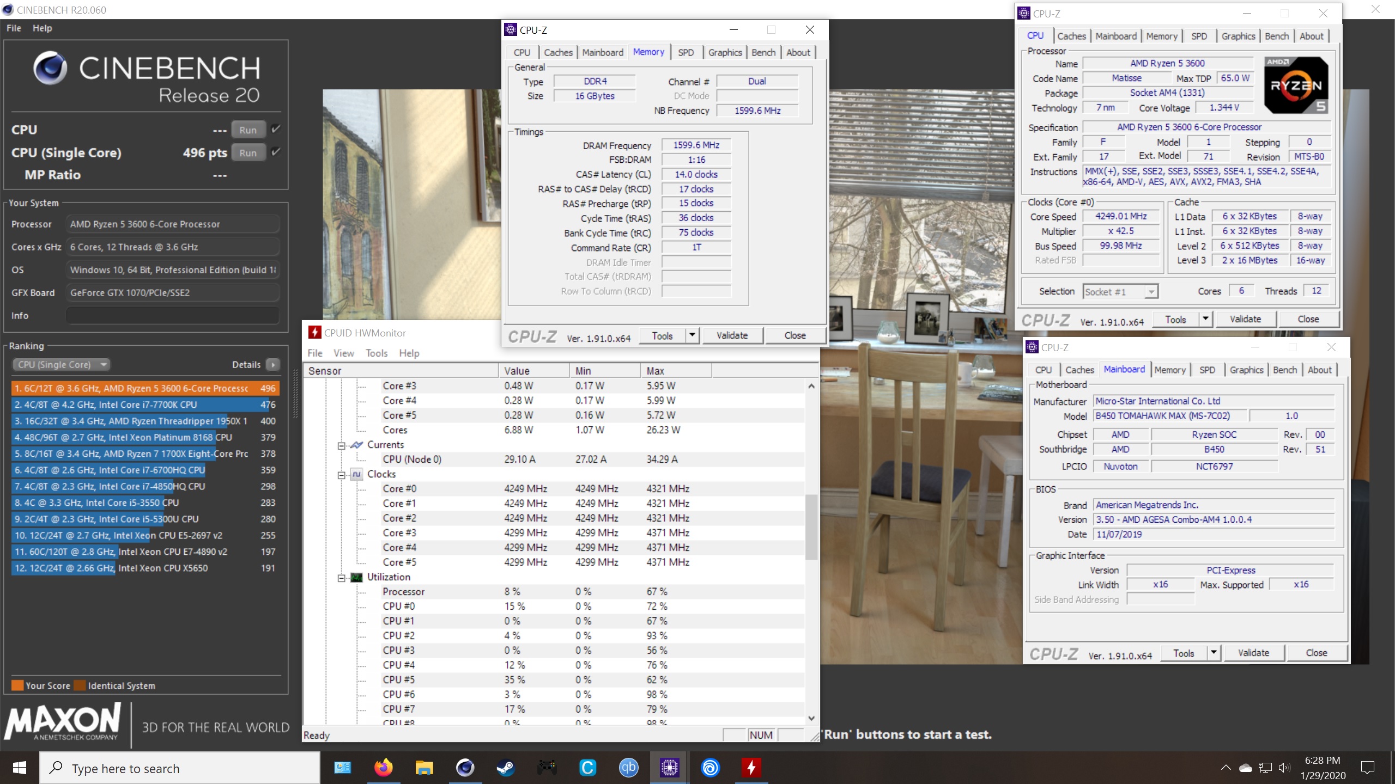Click the Utilization node icon in HWMonitor
Image resolution: width=1395 pixels, height=784 pixels.
click(356, 577)
